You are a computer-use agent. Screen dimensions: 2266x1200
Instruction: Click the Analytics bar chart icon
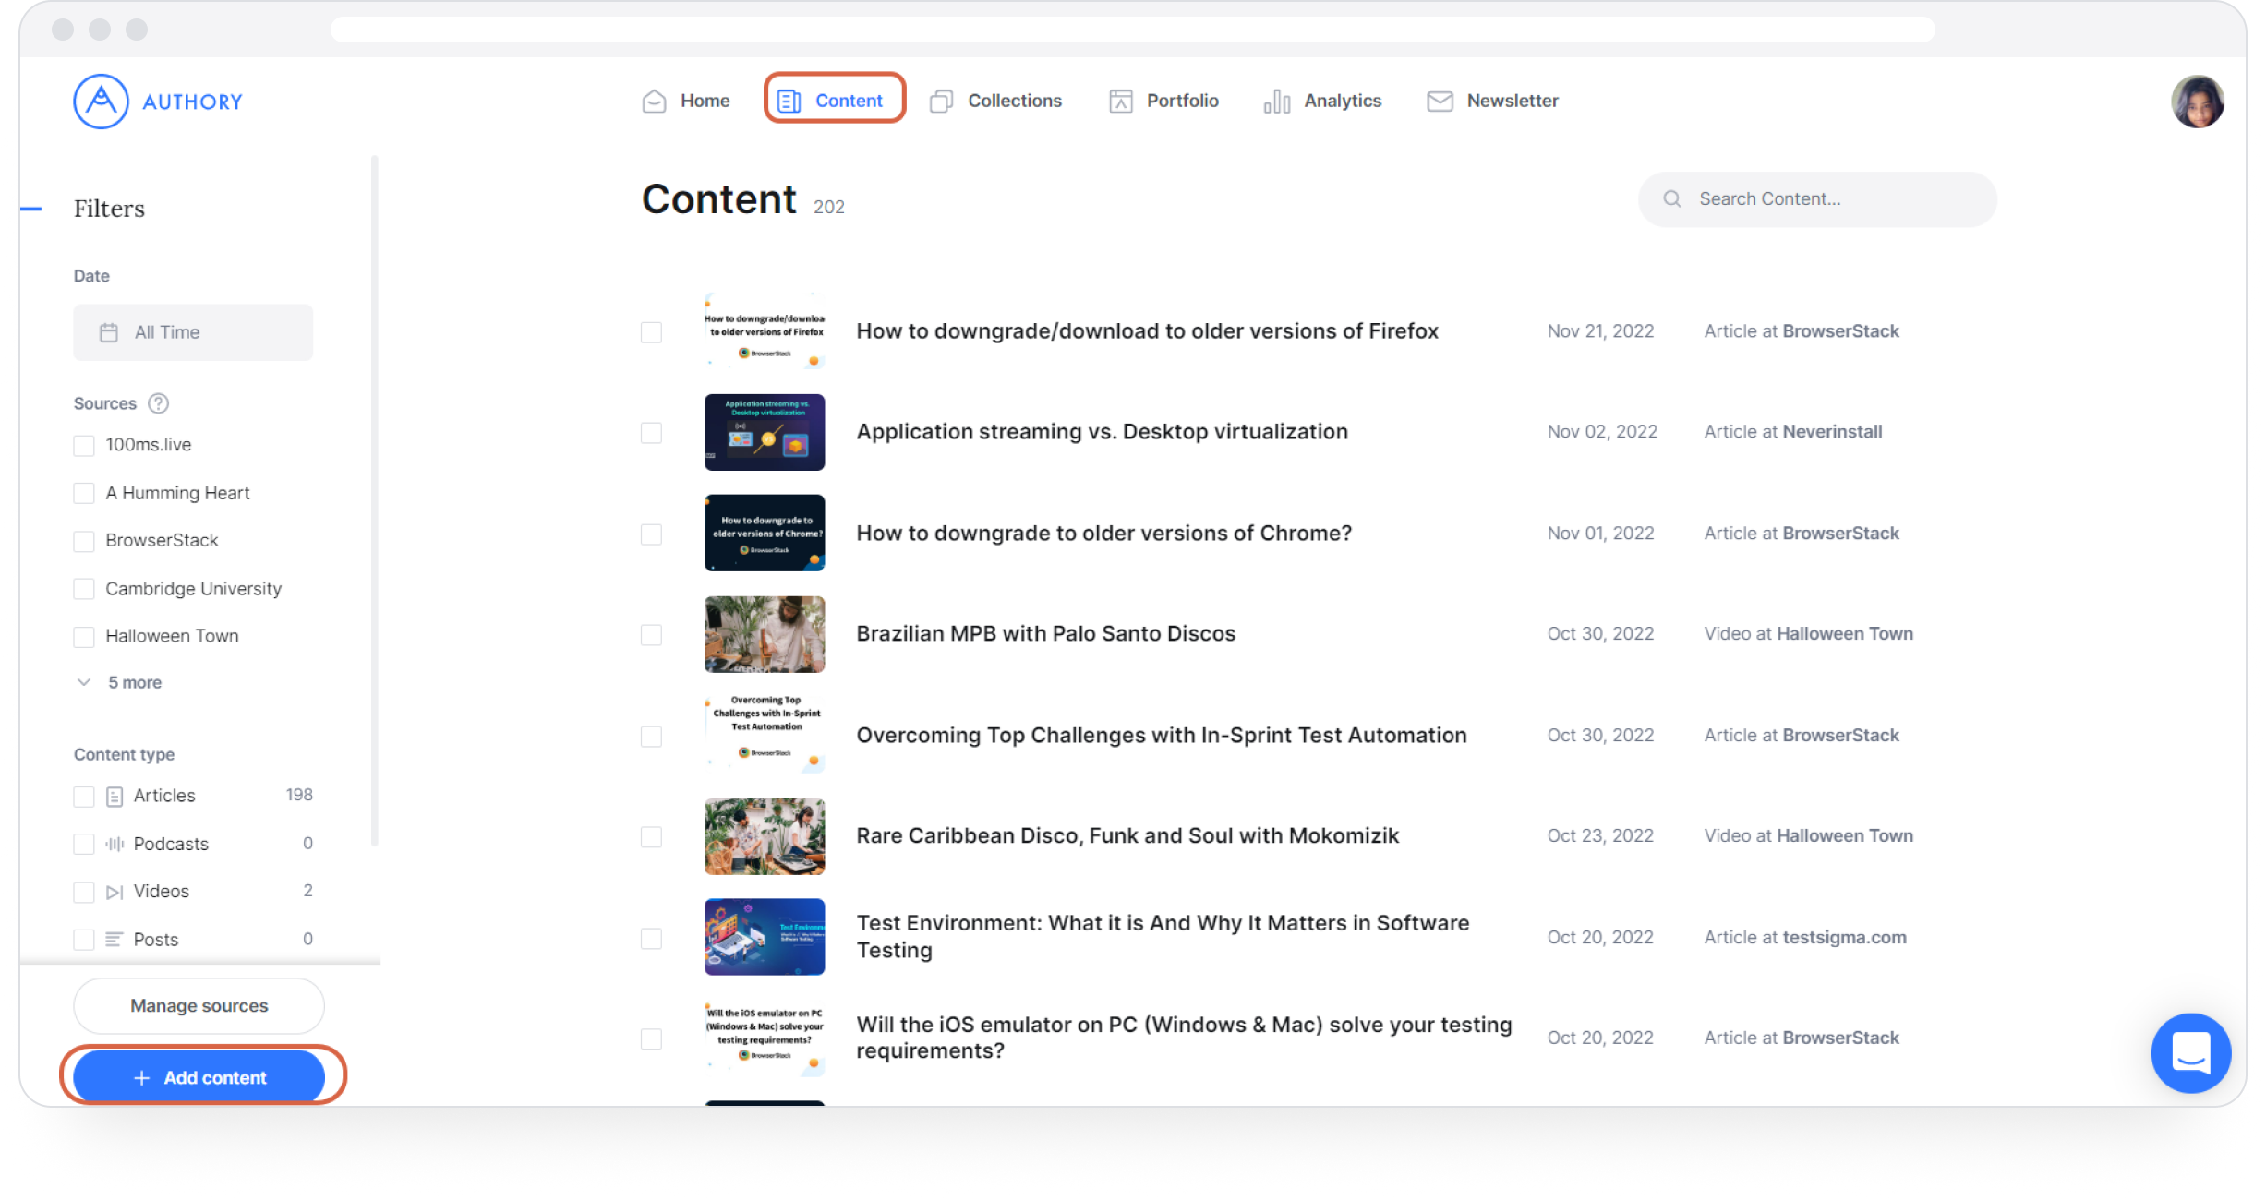point(1276,102)
